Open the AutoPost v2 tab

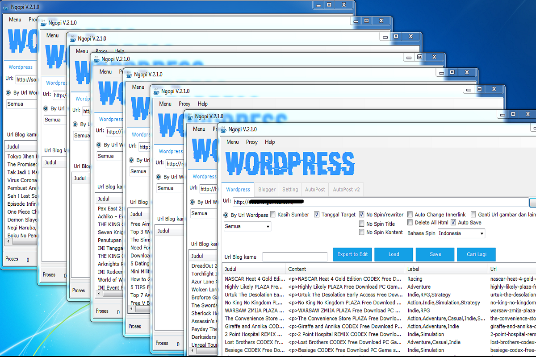[346, 190]
